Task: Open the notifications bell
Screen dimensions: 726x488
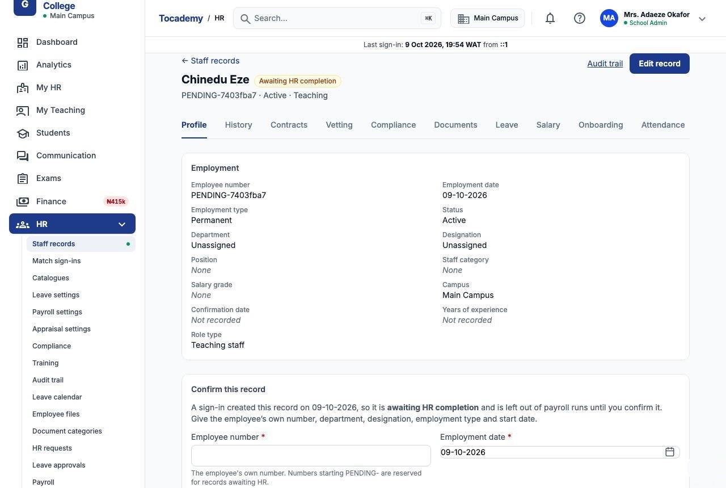Action: point(550,18)
